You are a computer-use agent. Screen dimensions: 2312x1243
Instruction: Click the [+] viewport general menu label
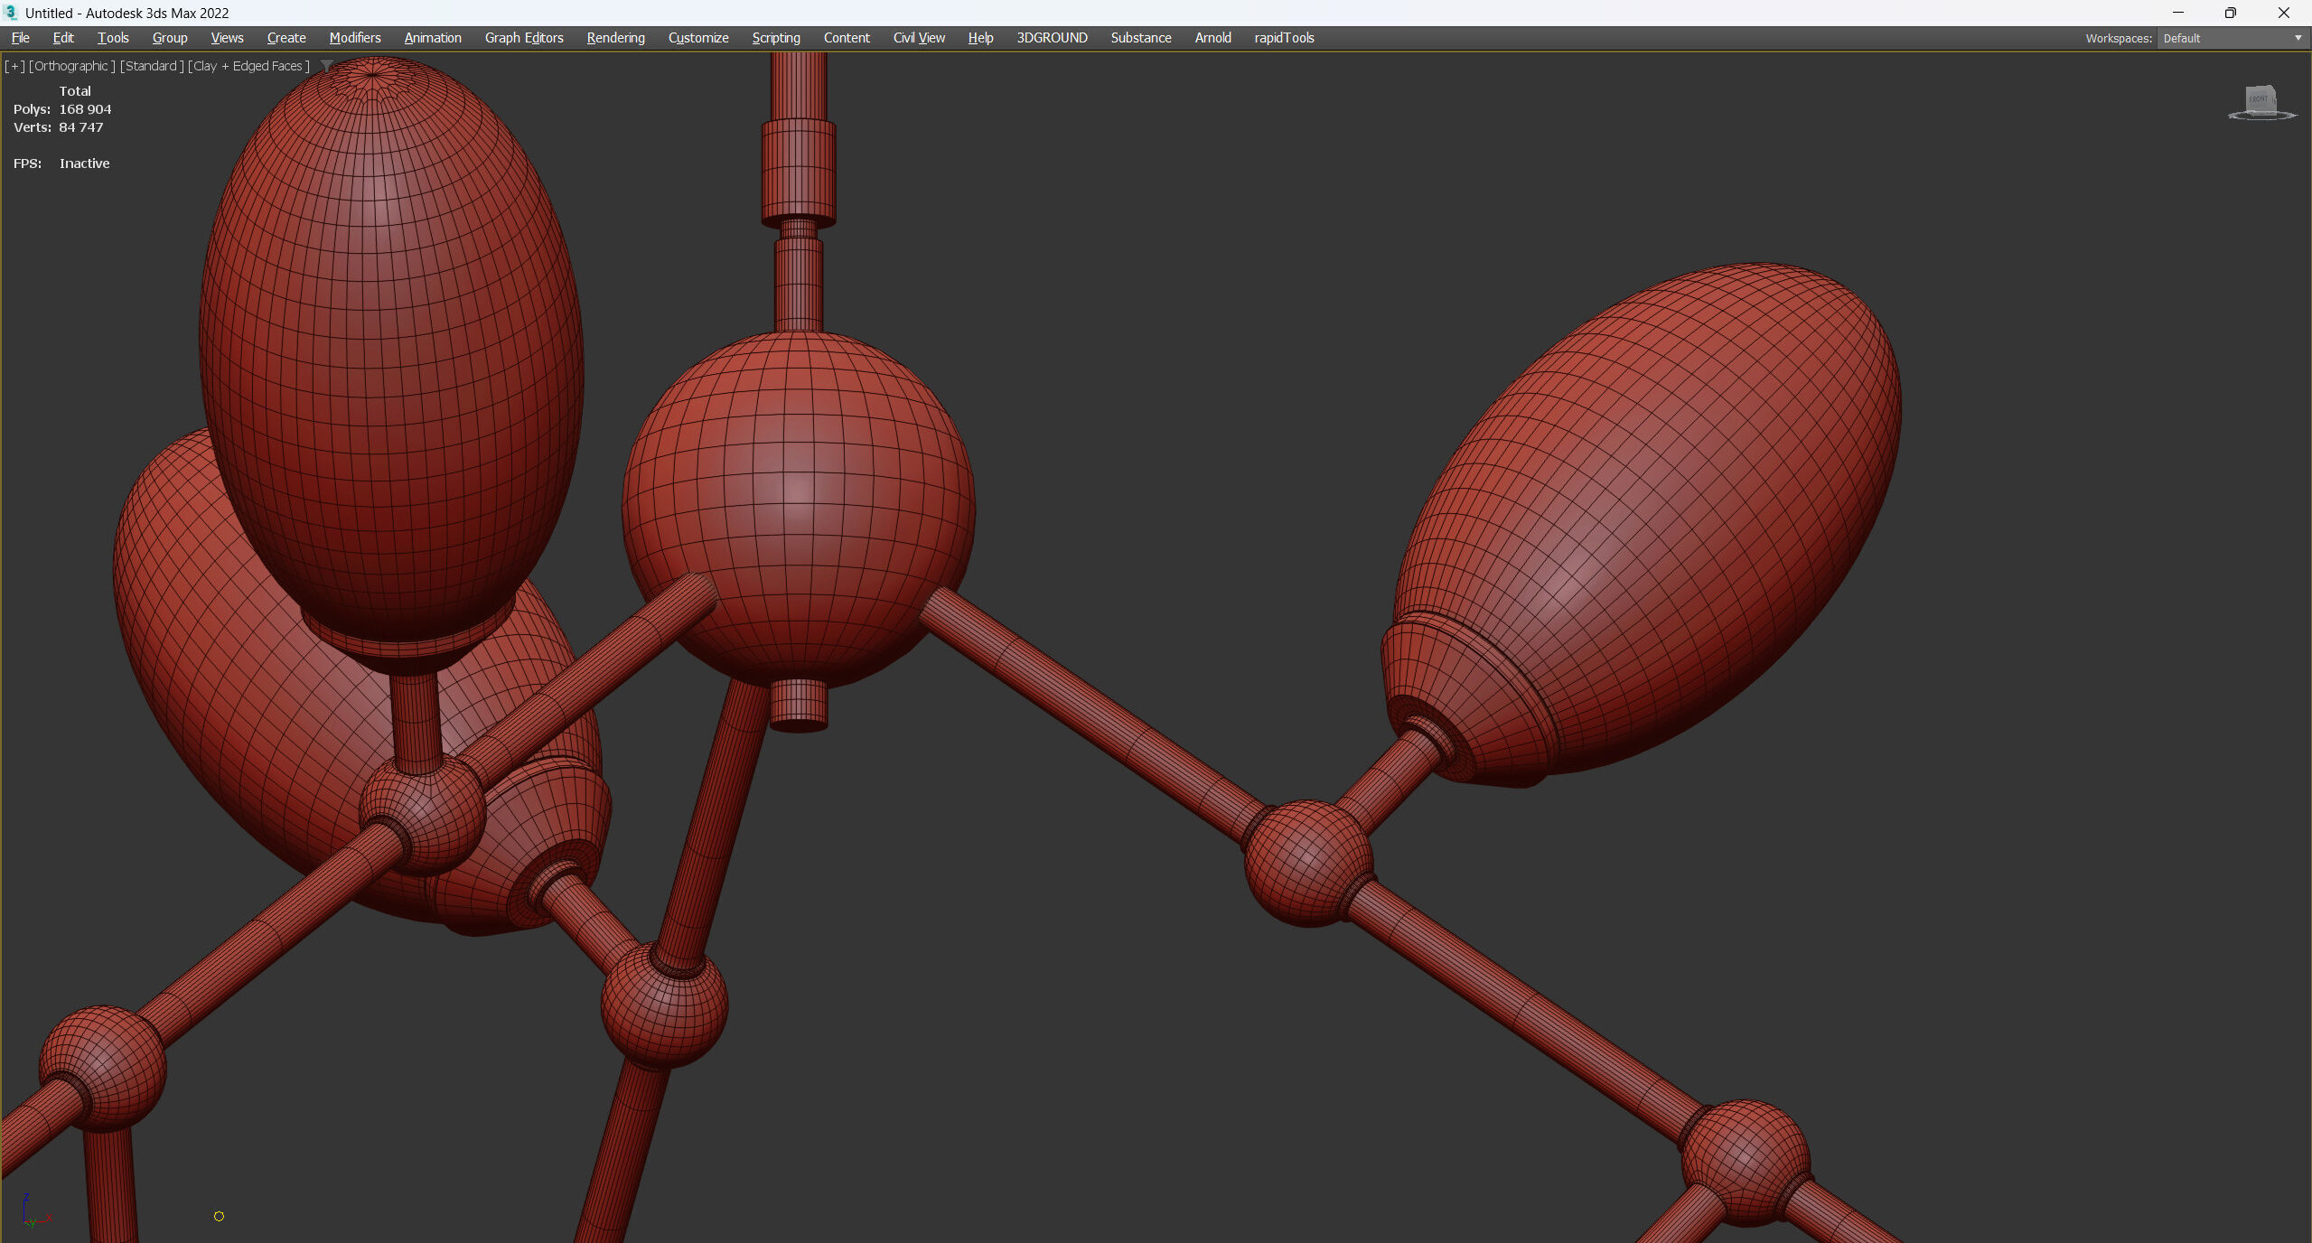[x=14, y=66]
